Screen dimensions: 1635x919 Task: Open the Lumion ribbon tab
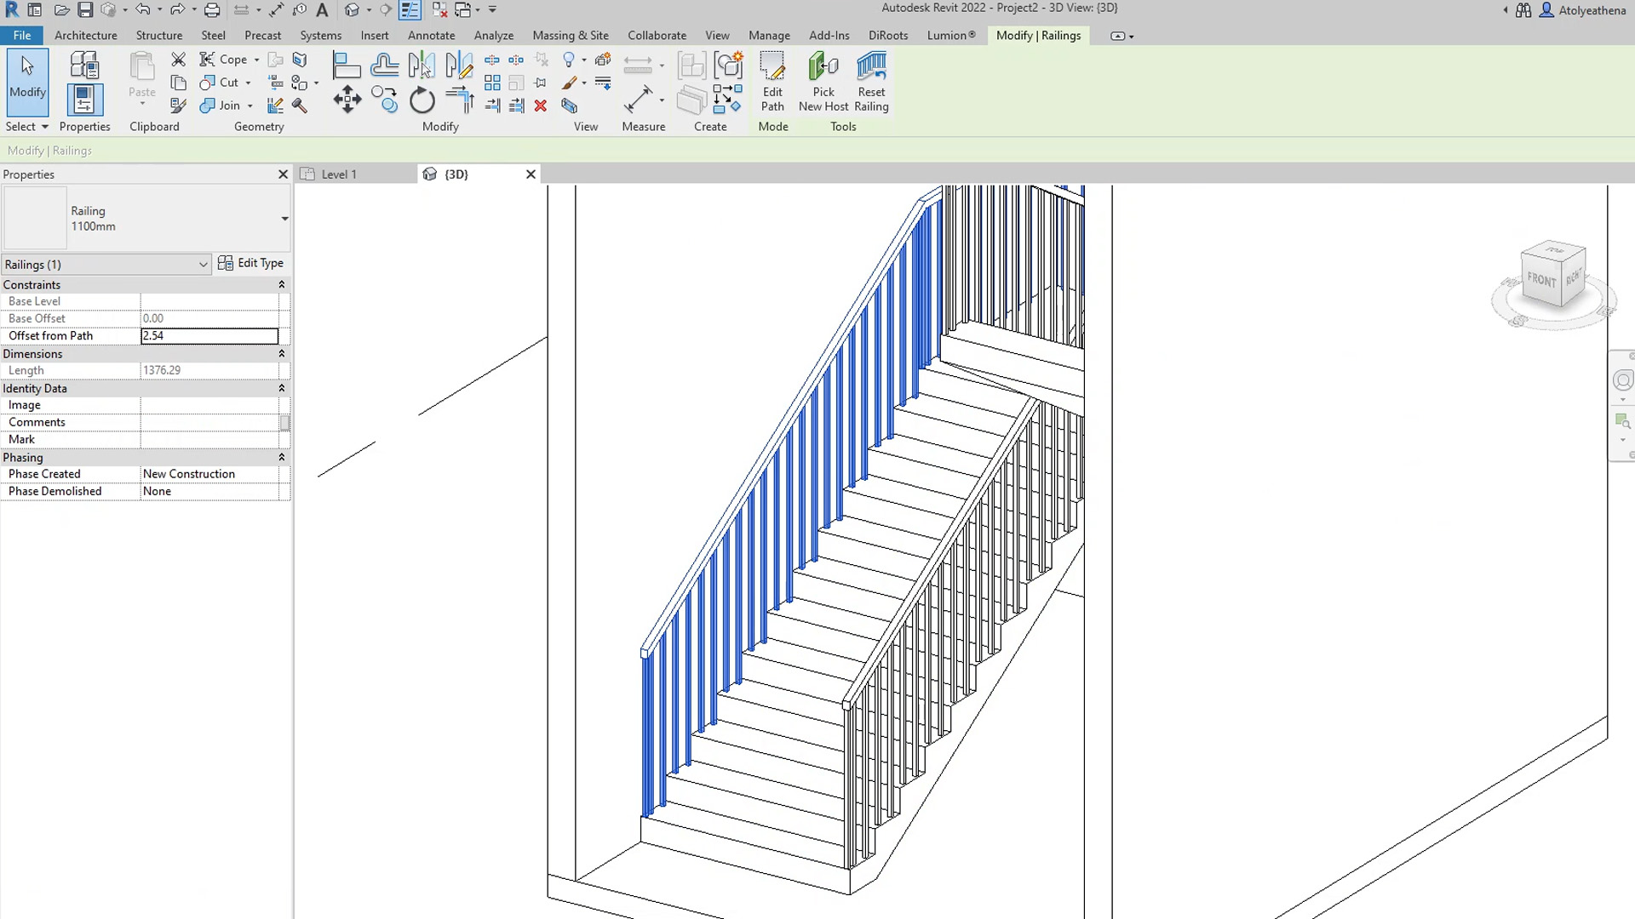[951, 35]
